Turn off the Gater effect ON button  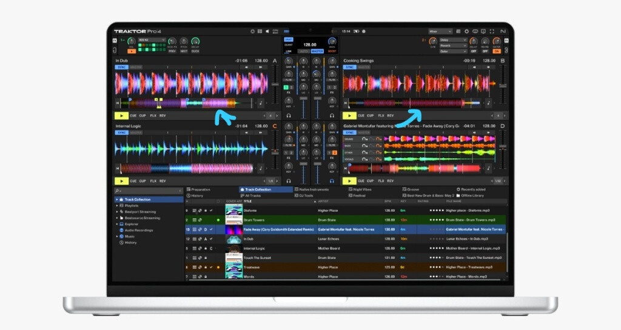(x=497, y=51)
